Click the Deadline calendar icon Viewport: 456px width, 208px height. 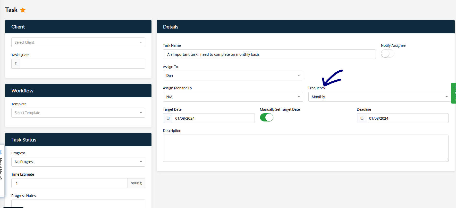pyautogui.click(x=362, y=118)
